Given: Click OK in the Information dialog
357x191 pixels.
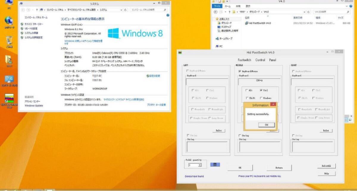Looking at the screenshot, I should click(266, 125).
